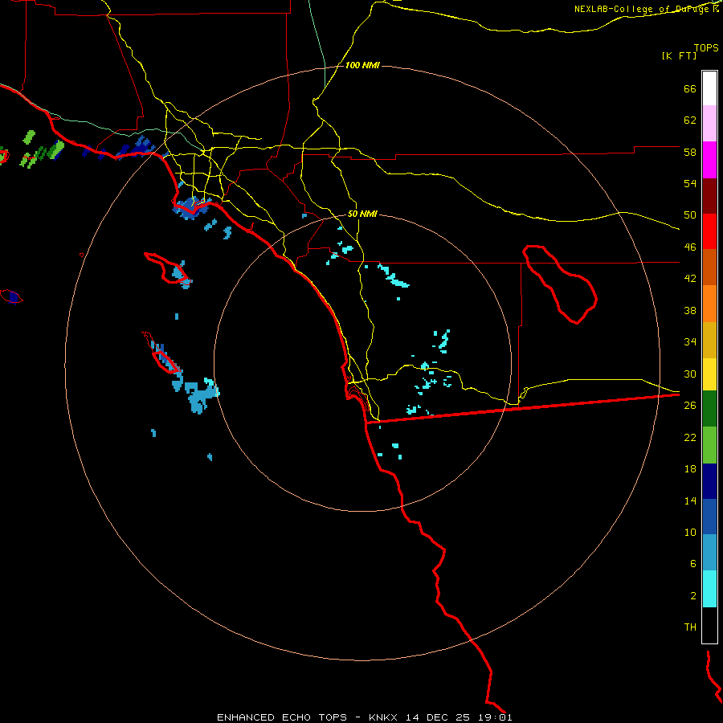This screenshot has width=723, height=723.
Task: Click the "42" legend value
Action: click(x=690, y=279)
